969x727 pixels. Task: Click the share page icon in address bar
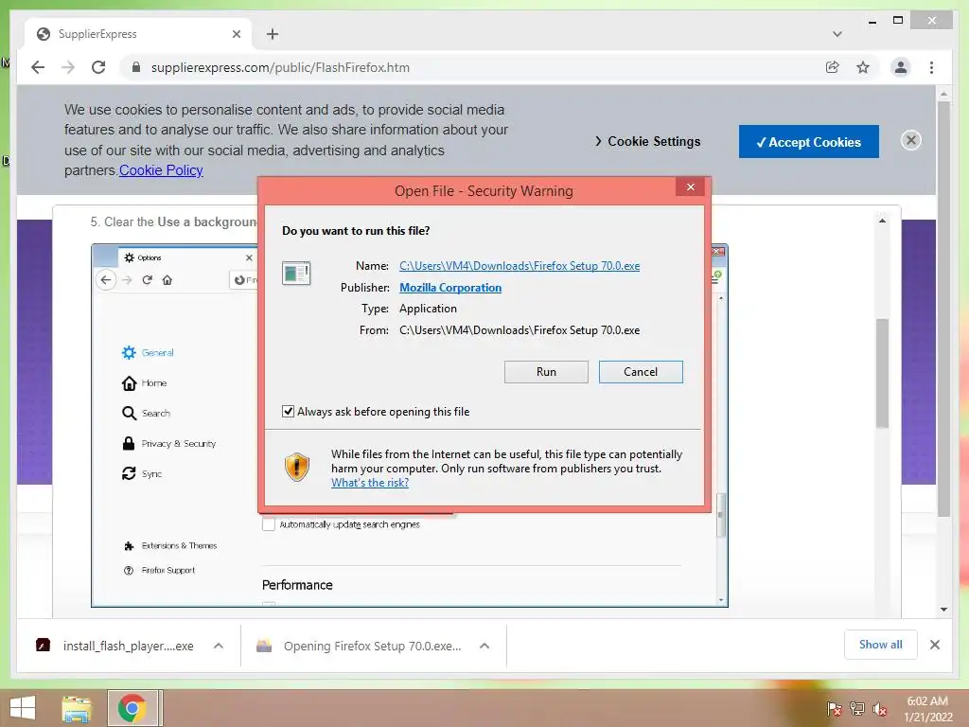point(833,67)
